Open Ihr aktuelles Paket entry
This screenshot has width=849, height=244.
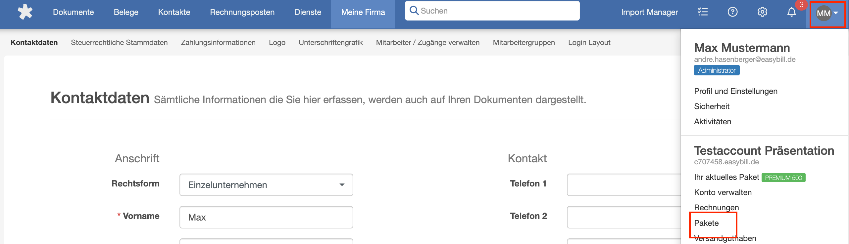click(726, 177)
